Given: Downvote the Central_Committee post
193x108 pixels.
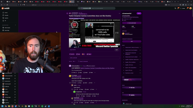Looking at the screenshot, I should click(x=74, y=54).
